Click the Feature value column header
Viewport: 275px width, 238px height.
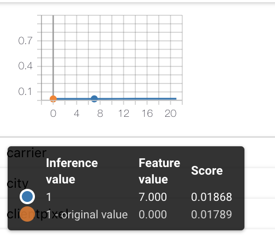click(159, 171)
